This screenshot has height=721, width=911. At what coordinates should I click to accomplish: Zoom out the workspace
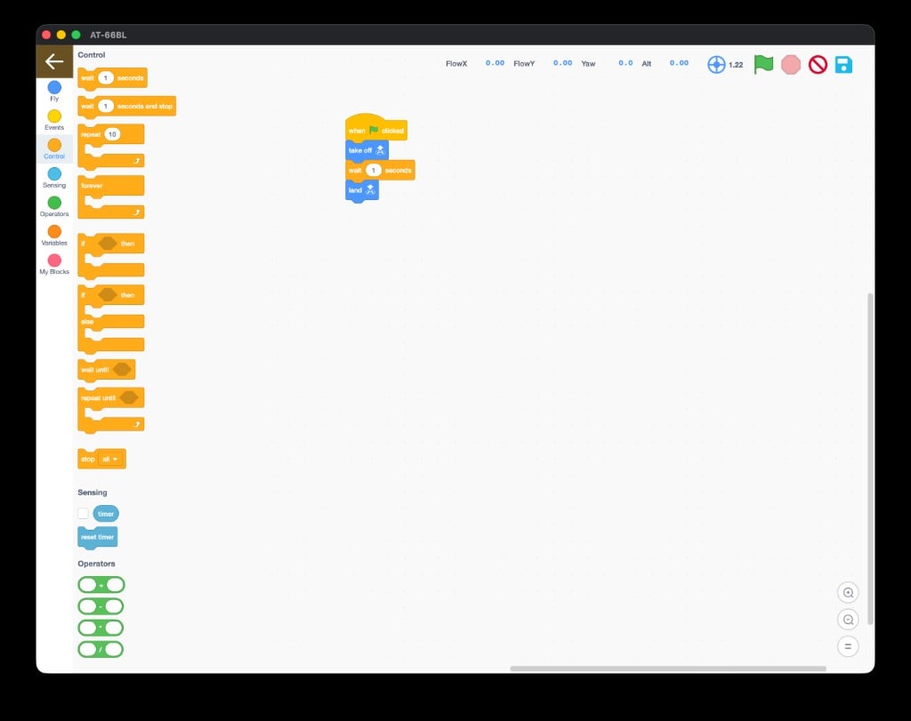[848, 620]
